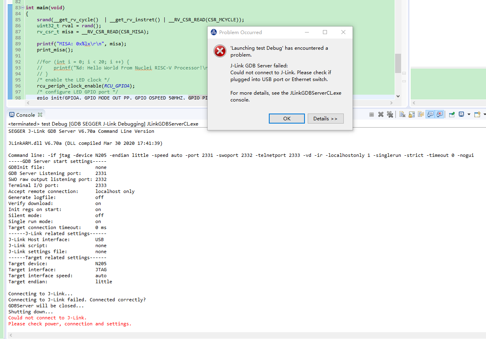Click the Terminate button in the Console toolbar

[371, 114]
